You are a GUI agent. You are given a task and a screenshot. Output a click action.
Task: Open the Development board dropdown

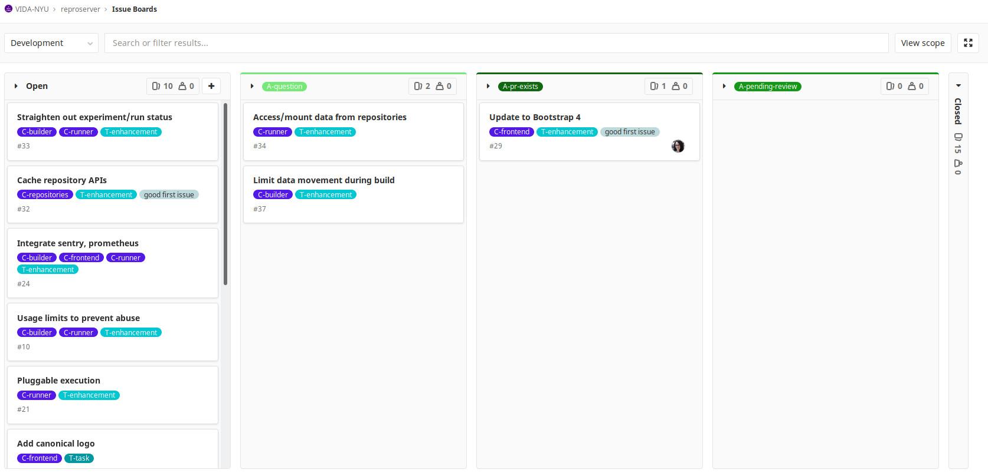click(51, 43)
